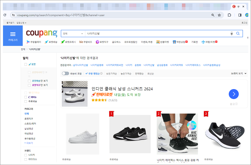This screenshot has height=165, width=251.
Task: Sort results by 쿠팡 랭킹순
Action: 93,73
